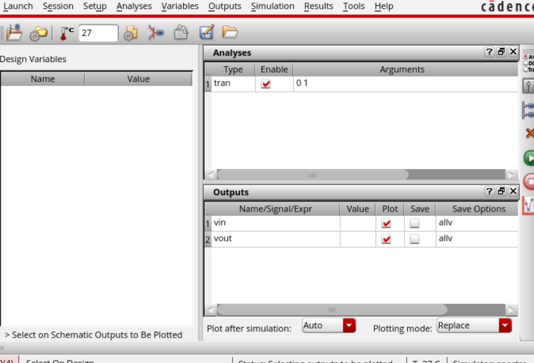
Task: Click the allv save option for vin
Action: [x=477, y=223]
